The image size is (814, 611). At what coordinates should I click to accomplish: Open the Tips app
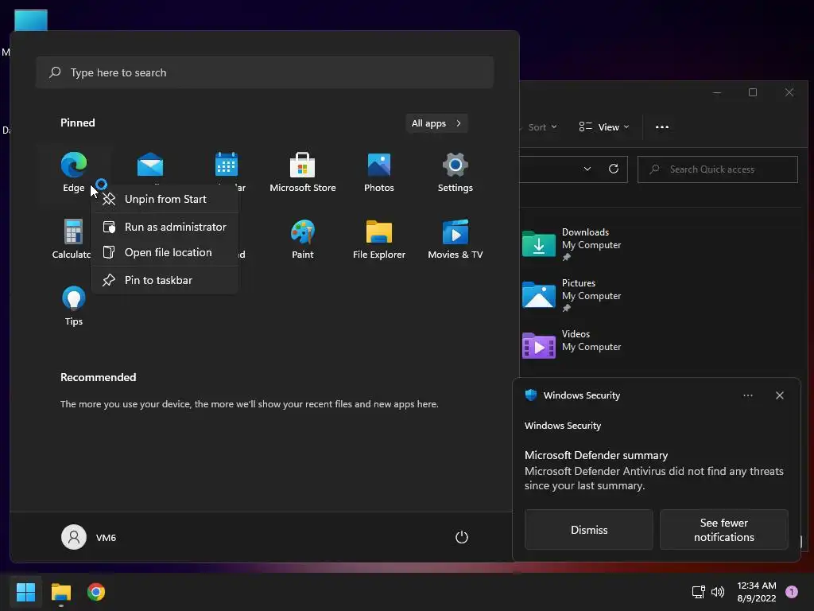click(74, 306)
